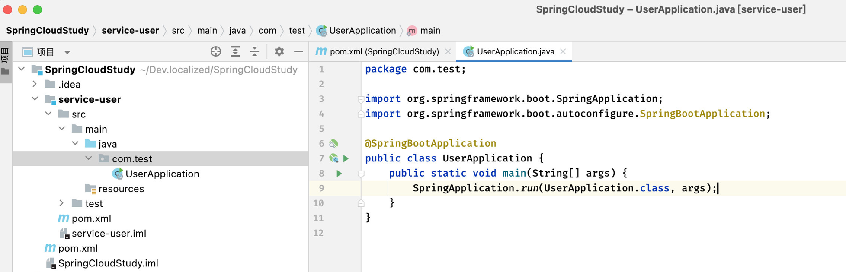Expand the .idea folder
Viewport: 846px width, 272px height.
tap(35, 84)
